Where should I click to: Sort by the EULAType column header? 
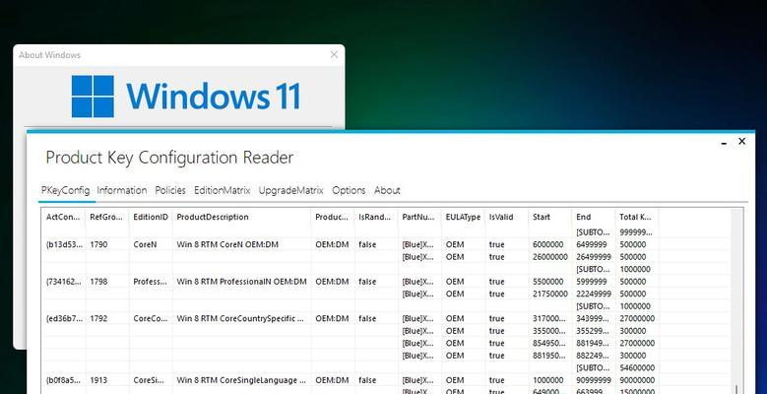463,217
